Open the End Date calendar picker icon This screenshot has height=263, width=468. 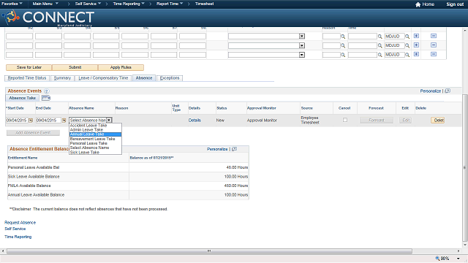(64, 120)
